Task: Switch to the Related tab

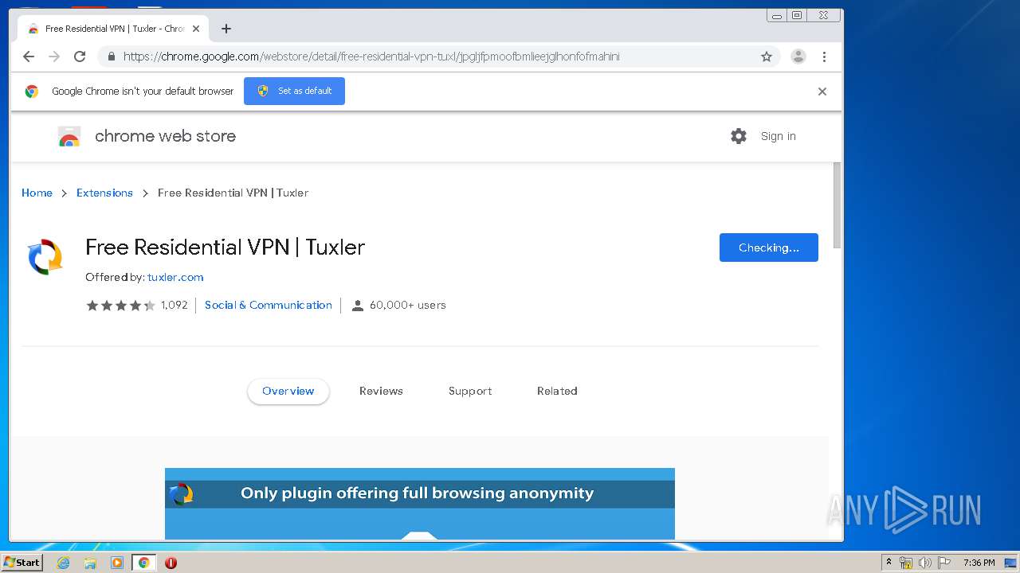Action: click(557, 391)
